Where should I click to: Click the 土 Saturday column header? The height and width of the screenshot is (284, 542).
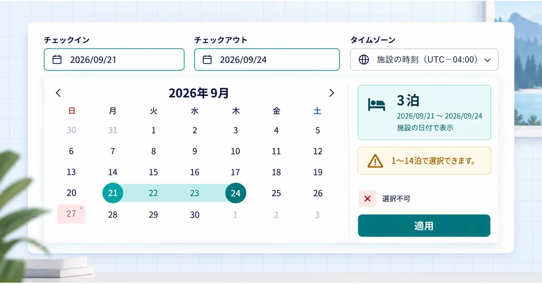(318, 111)
